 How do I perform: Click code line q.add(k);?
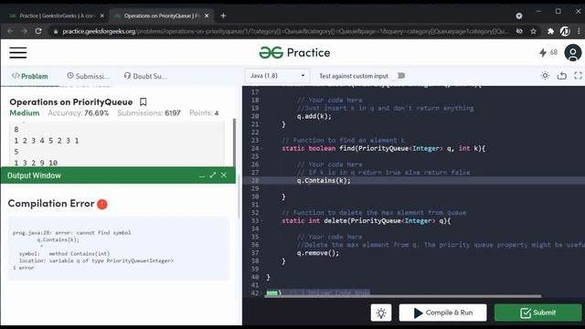[x=314, y=116]
